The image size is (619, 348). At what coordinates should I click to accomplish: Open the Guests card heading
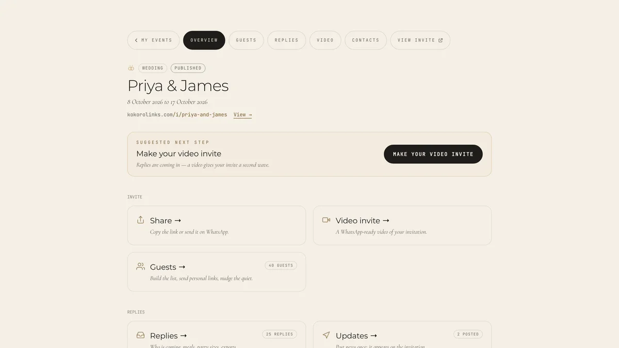pos(168,267)
